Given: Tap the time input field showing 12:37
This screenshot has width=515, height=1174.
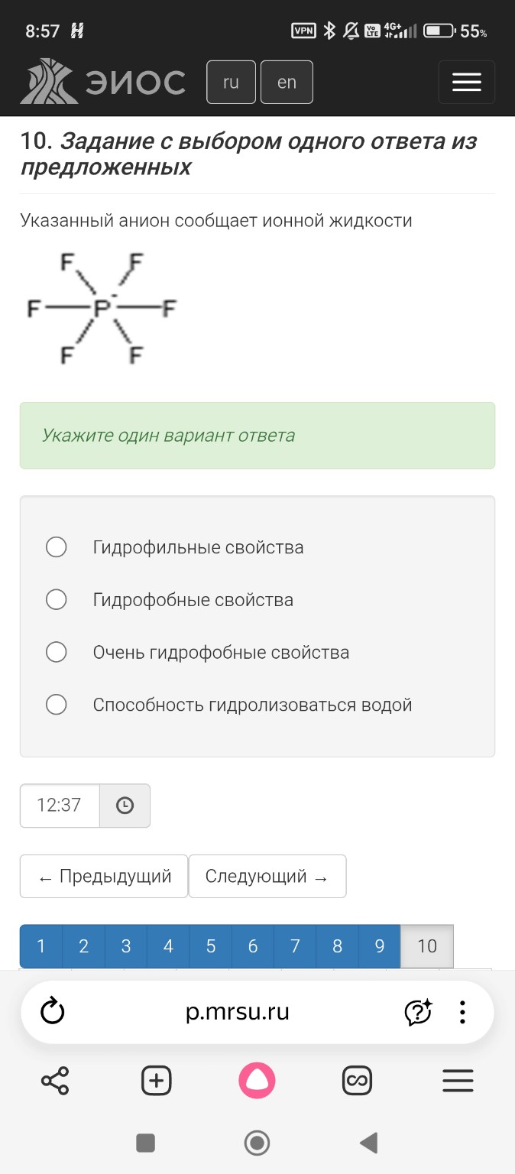Looking at the screenshot, I should coord(59,805).
